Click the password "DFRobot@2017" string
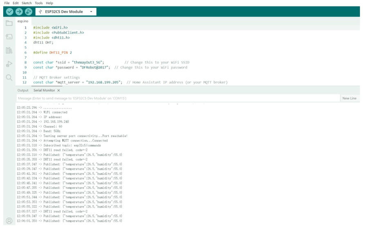Screen dimensions: 368x226 (95, 67)
